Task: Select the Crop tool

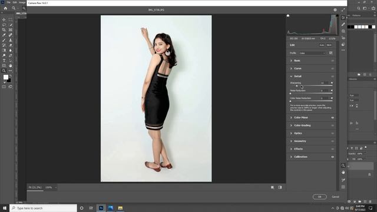Action: click(x=4, y=30)
